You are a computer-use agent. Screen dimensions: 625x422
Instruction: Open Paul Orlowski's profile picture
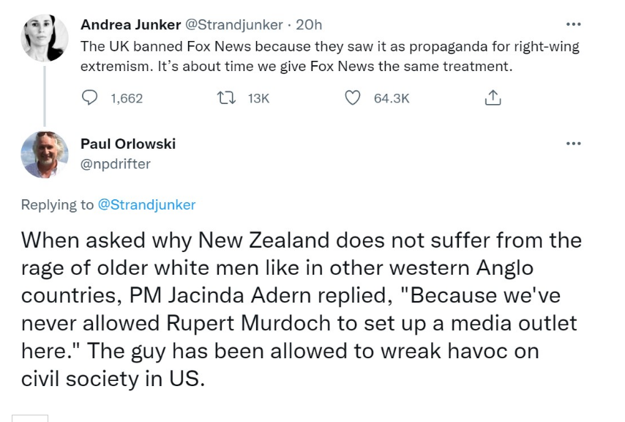[x=45, y=155]
